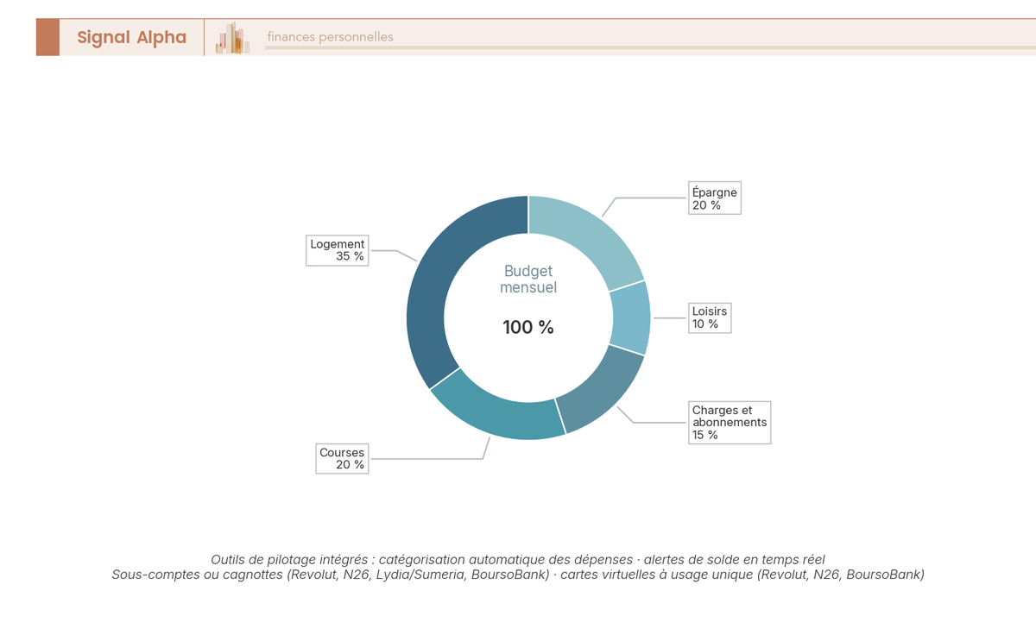This screenshot has height=622, width=1036.
Task: Select the Épargne 20 % donut segment
Action: tap(591, 233)
